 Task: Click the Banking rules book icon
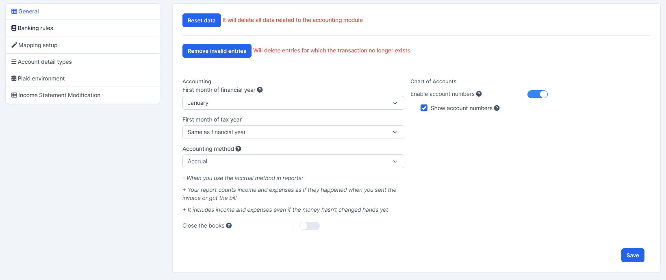pyautogui.click(x=14, y=28)
